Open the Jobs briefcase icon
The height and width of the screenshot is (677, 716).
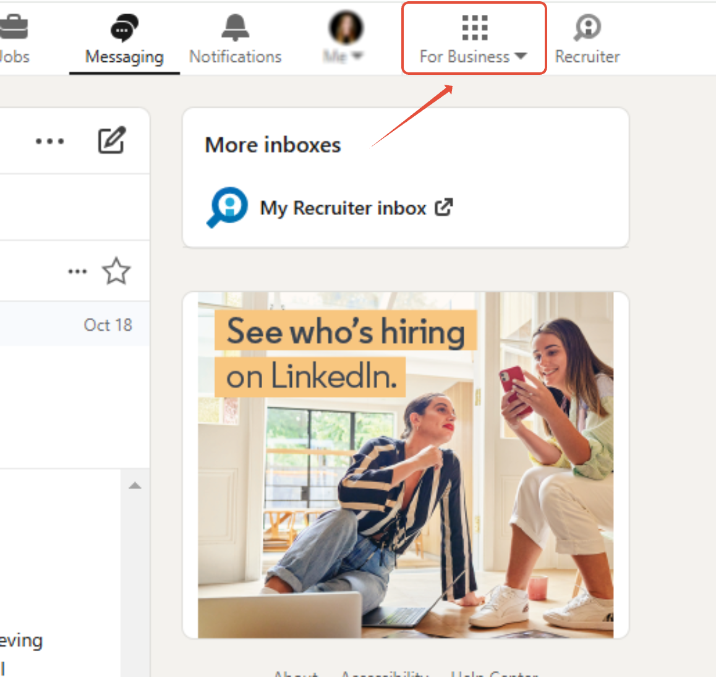coord(13,27)
